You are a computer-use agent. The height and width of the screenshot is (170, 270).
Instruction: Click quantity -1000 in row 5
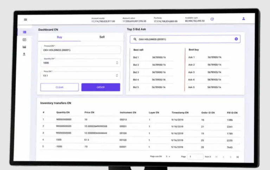click(x=59, y=146)
